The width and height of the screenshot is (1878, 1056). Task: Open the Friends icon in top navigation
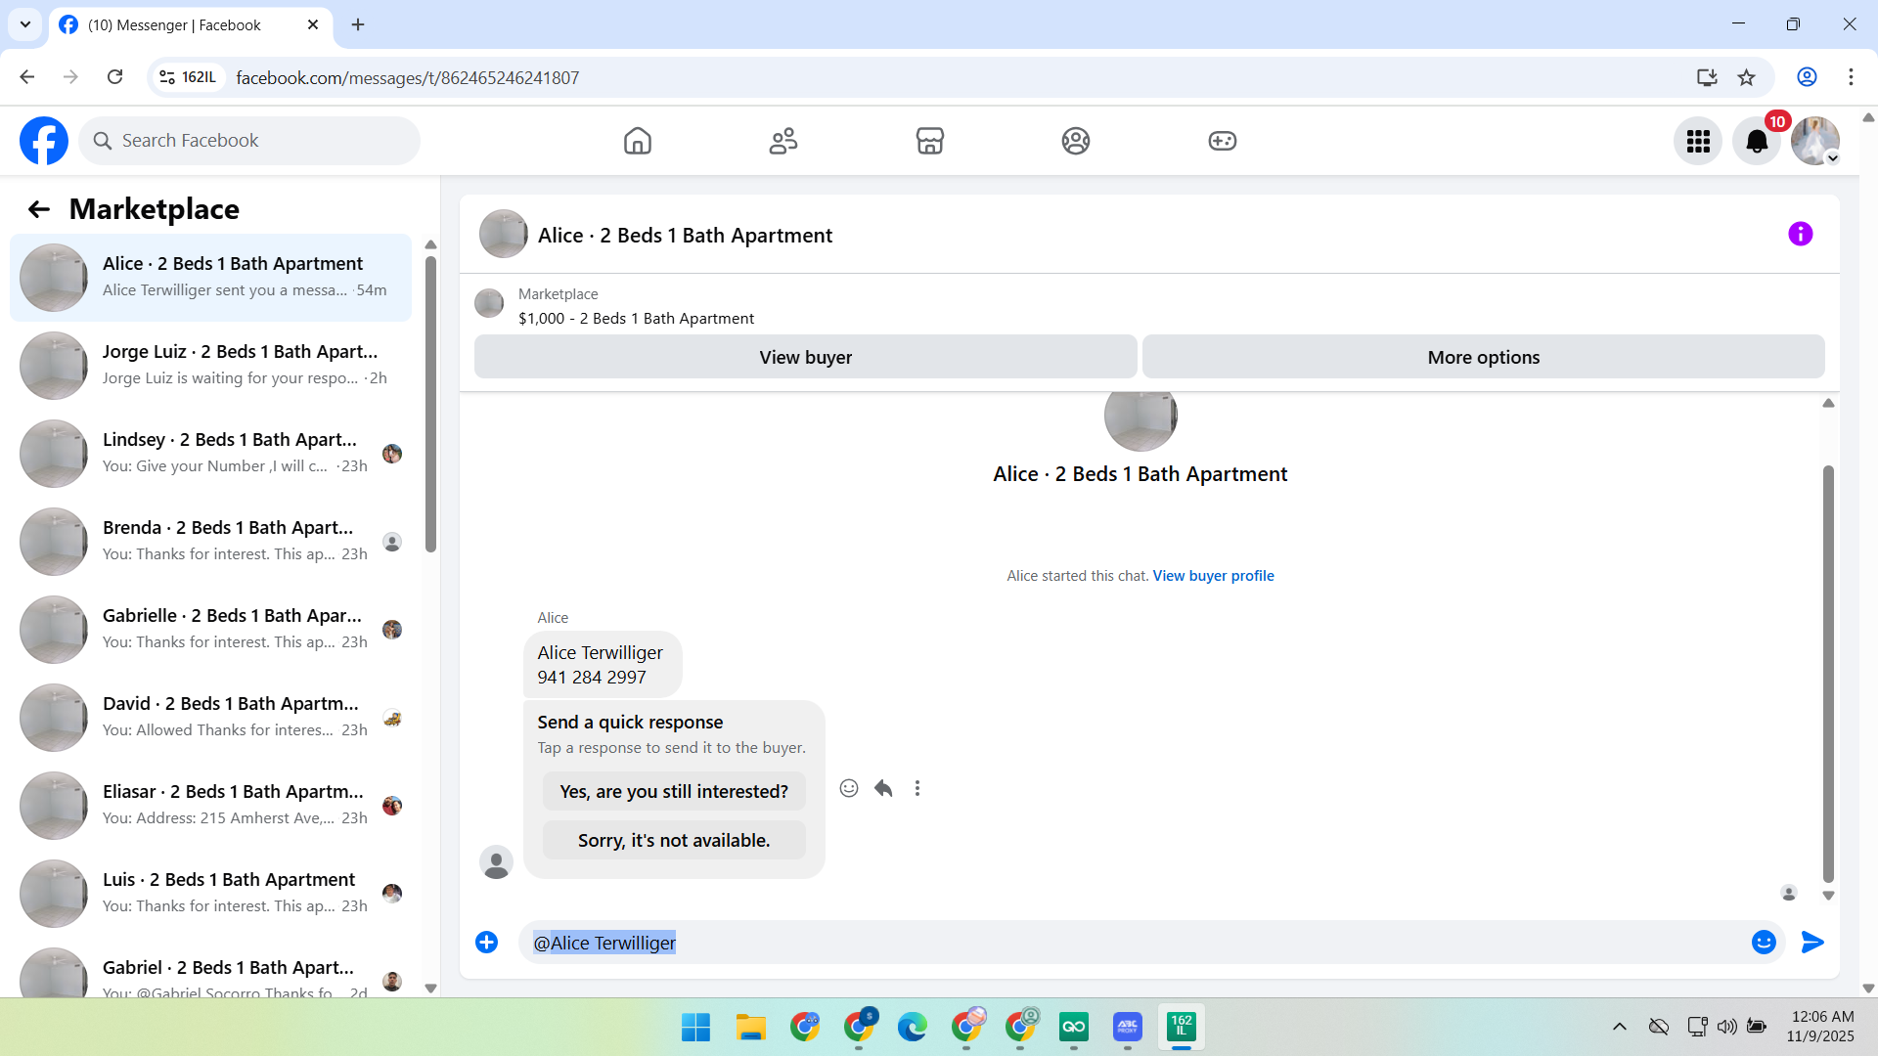[782, 141]
